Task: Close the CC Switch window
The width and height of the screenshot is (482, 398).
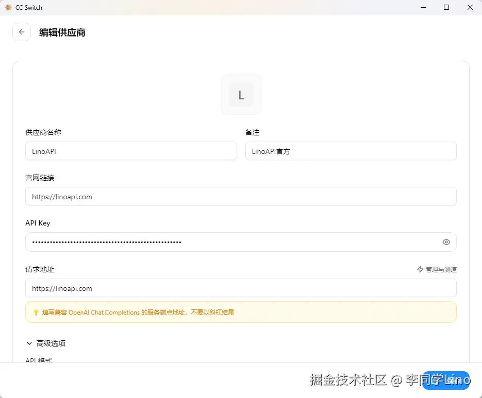Action: pos(470,7)
